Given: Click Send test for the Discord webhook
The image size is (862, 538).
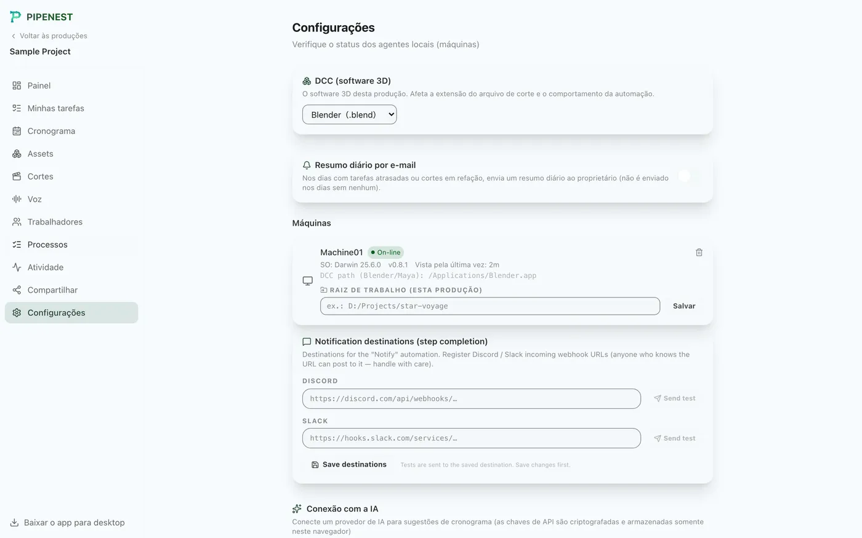Looking at the screenshot, I should click(675, 398).
